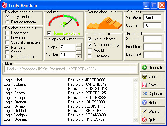Click the Clipboard scissors icon
Image resolution: width=167 pixels, height=126 pixels.
(x=144, y=93)
